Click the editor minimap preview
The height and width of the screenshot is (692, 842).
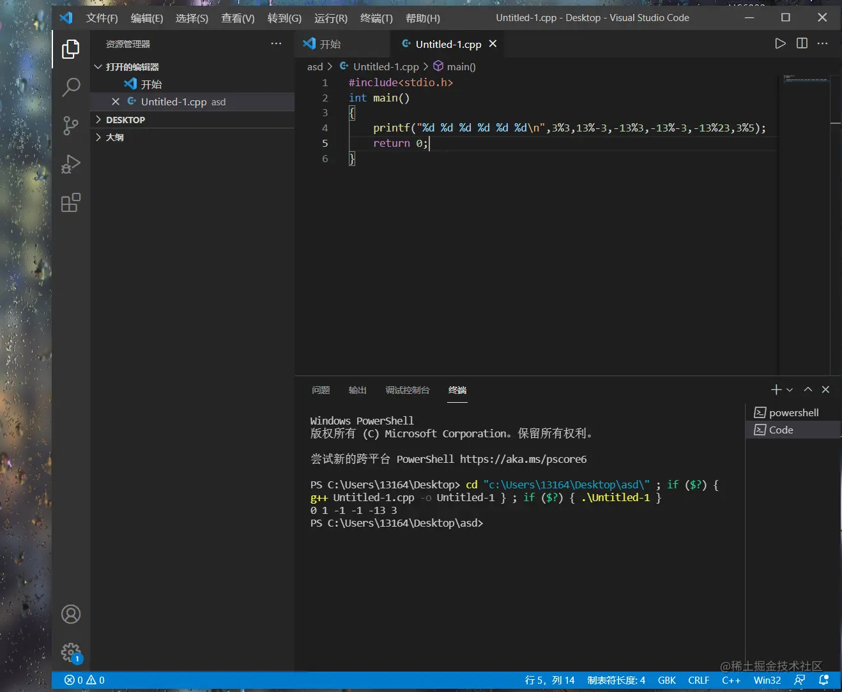click(x=806, y=79)
